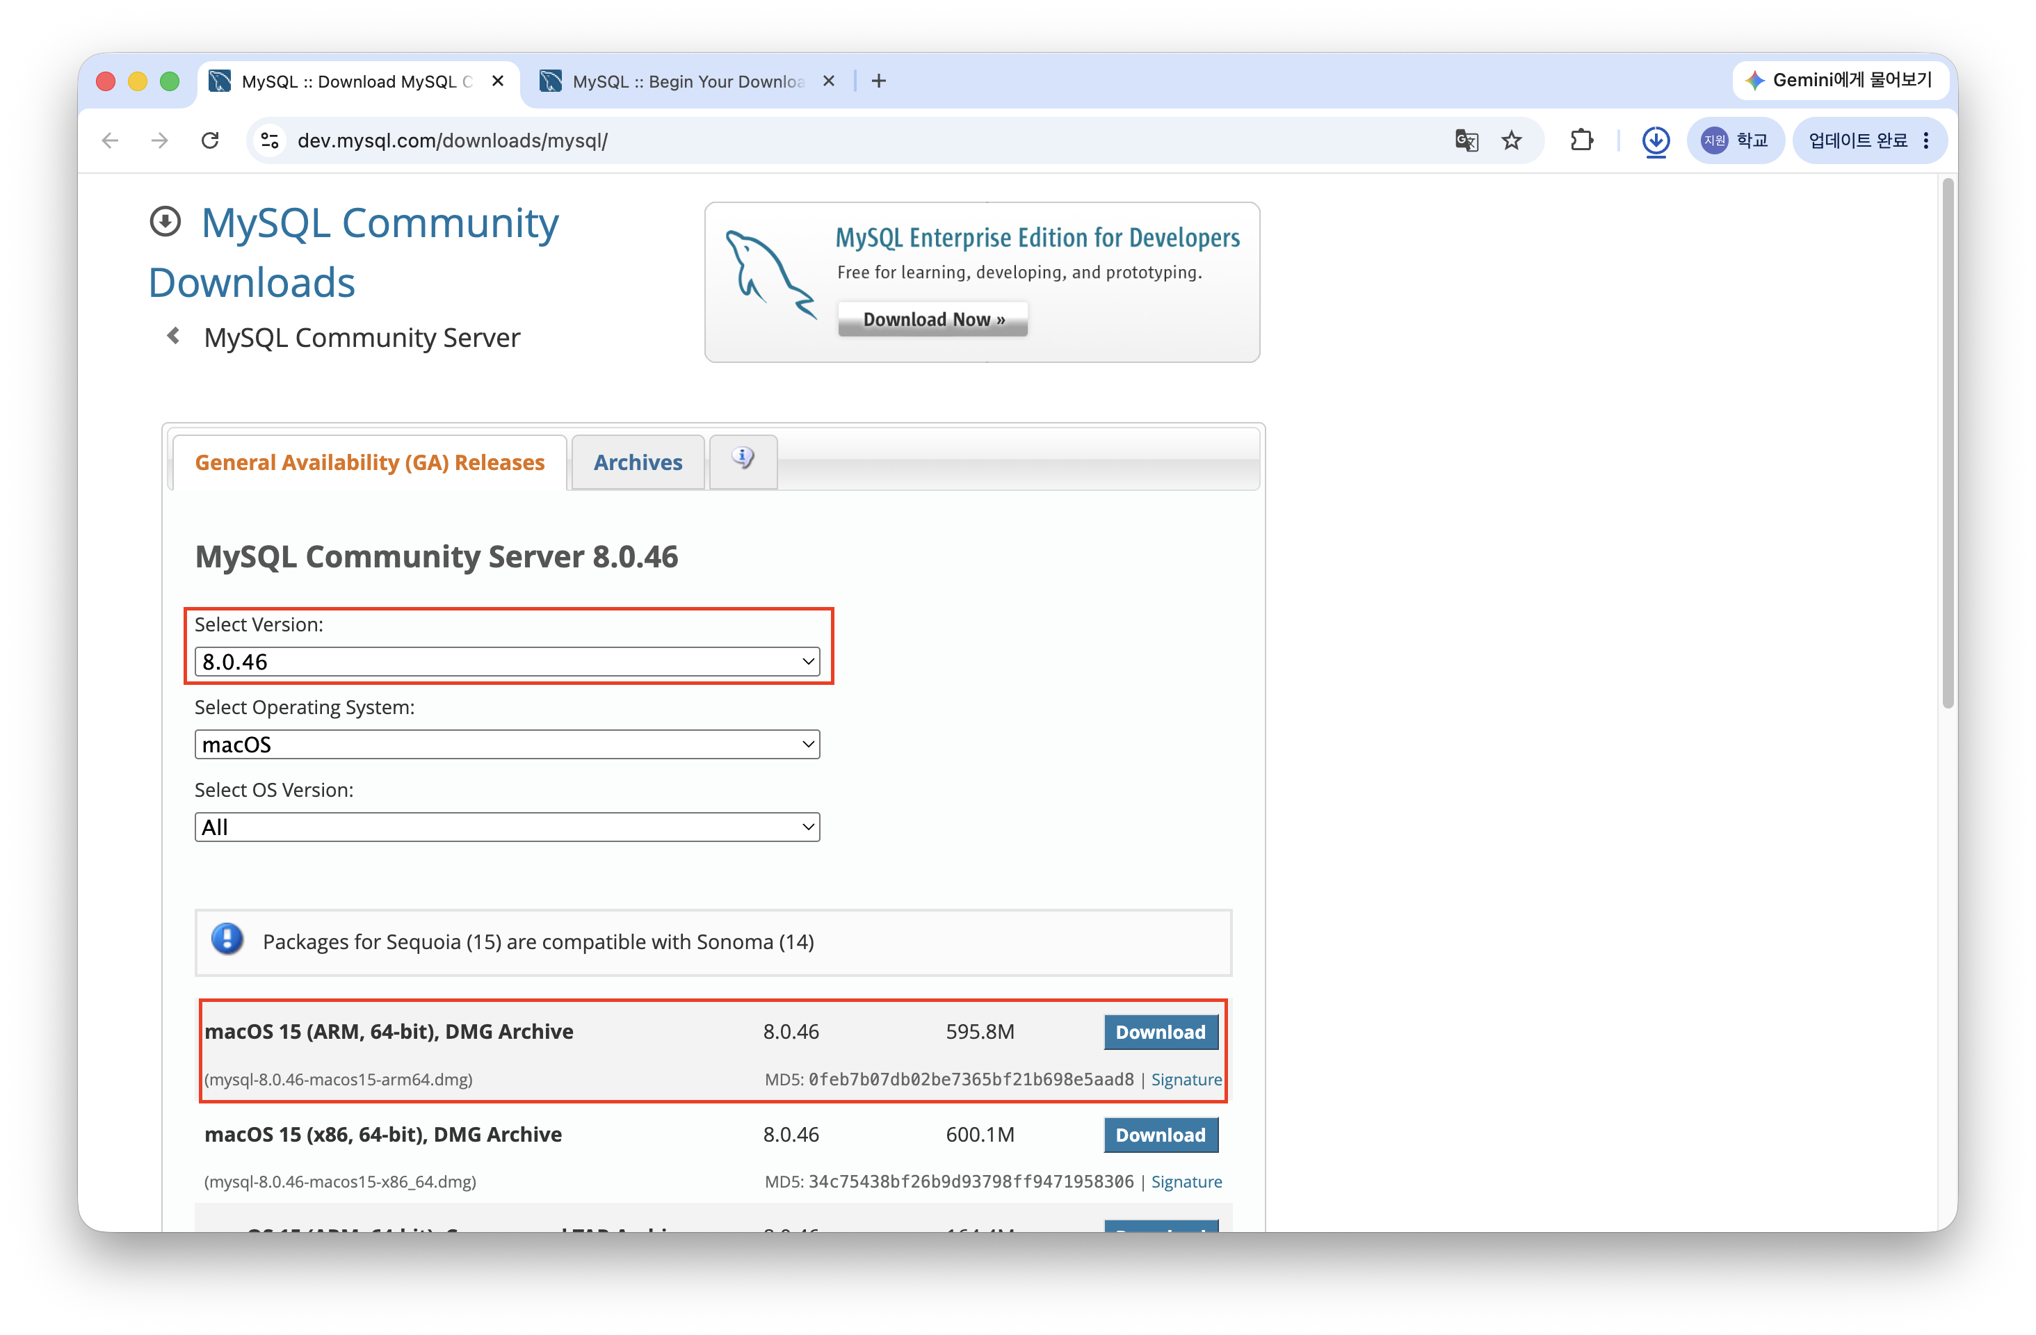
Task: Click the blue exclamation info icon in the Sequoia notice
Action: [x=227, y=940]
